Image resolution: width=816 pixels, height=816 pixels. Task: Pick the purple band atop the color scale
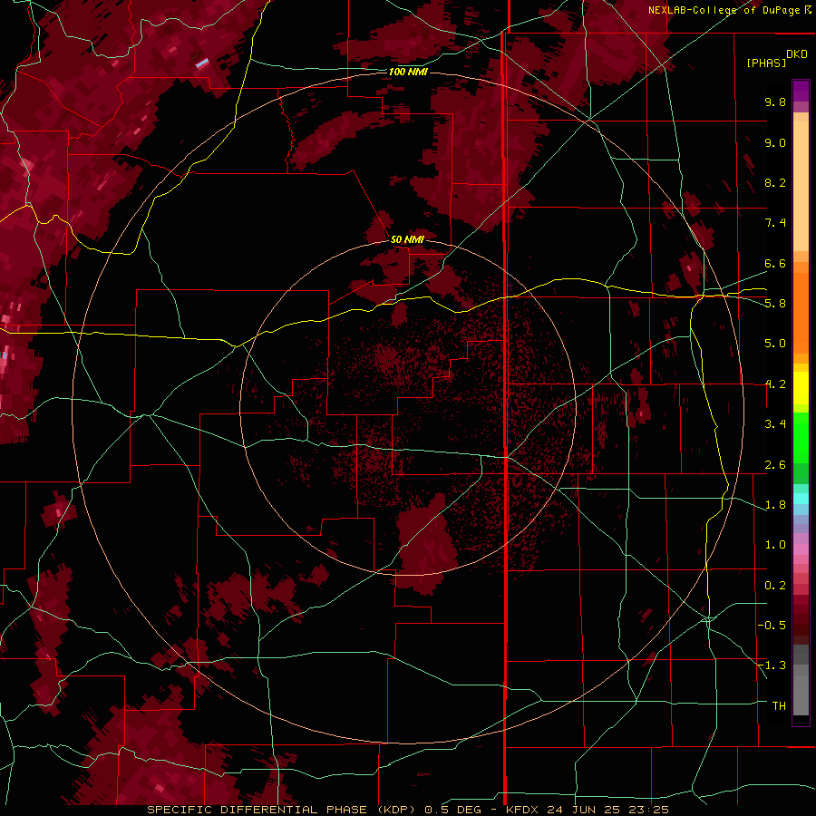coord(801,91)
